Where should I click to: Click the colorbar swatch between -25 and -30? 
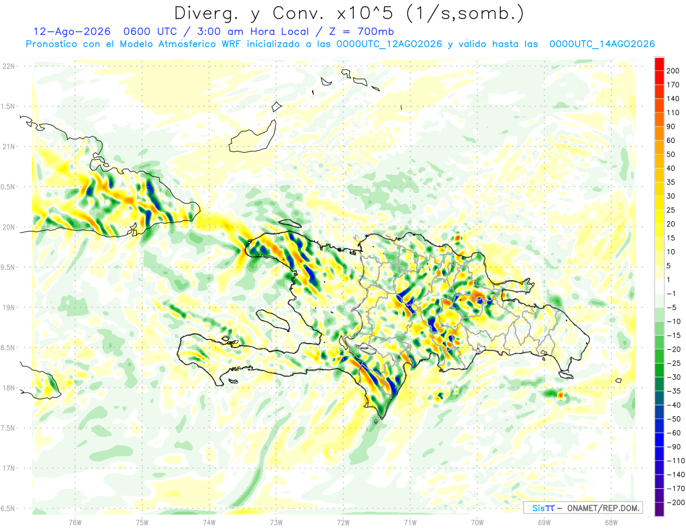coord(659,370)
